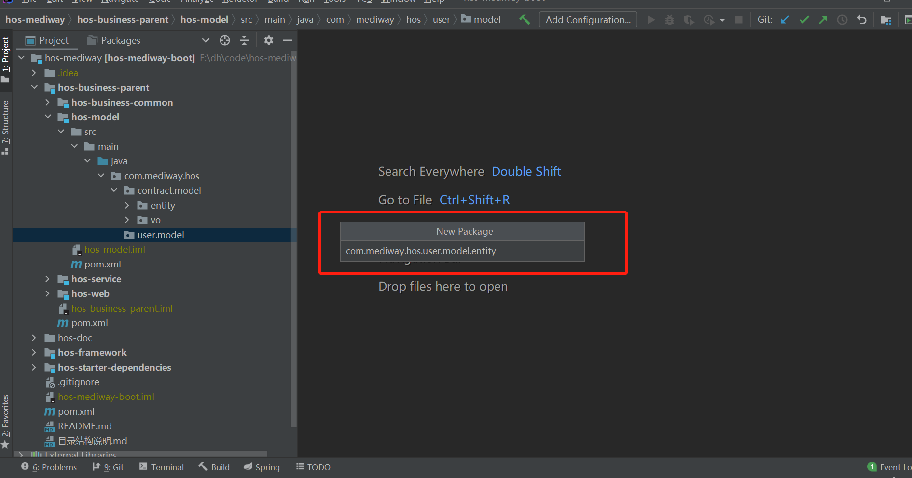Expand hos-service module

click(x=47, y=279)
